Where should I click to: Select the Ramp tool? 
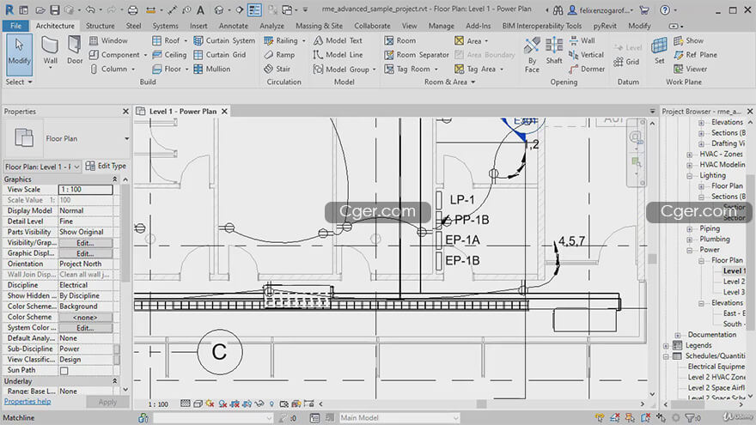279,54
